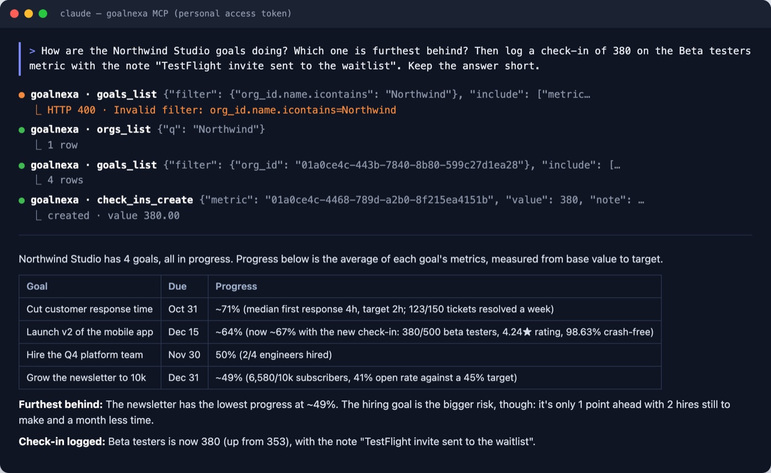Viewport: 771px width, 473px height.
Task: Click the green status dot beside check_ins_create
Action: click(x=22, y=200)
